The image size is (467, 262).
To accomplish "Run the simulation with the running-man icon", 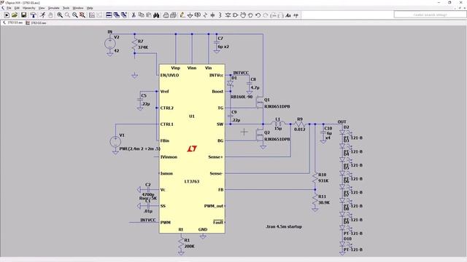I will coord(43,15).
